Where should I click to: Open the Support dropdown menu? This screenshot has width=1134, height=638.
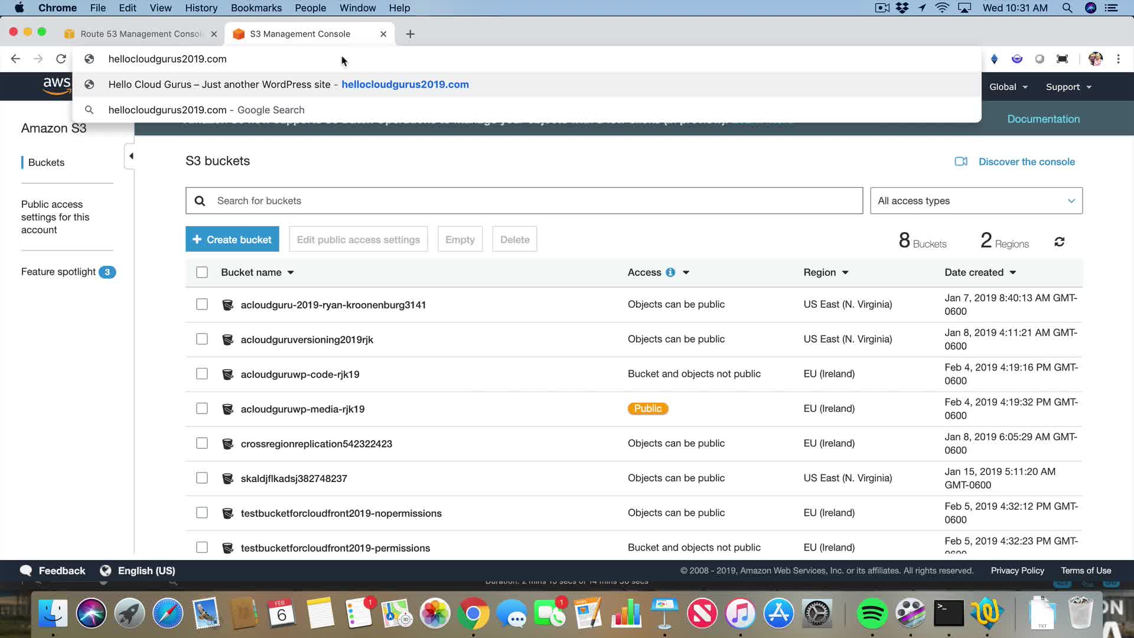click(1068, 87)
